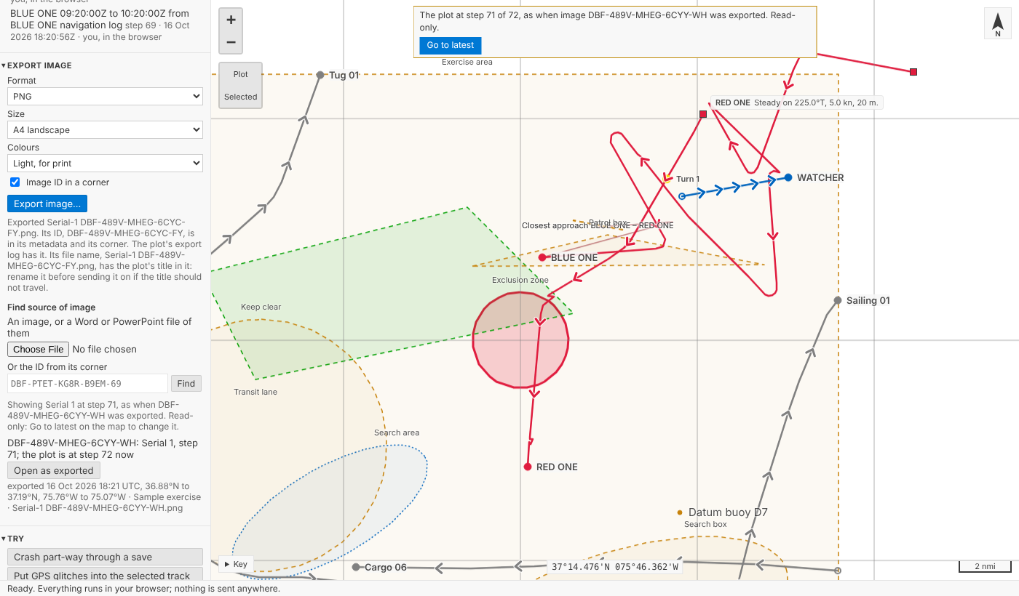Screen dimensions: 1019x596
Task: Click the Cargo 06 track end circle at right
Action: coord(838,571)
